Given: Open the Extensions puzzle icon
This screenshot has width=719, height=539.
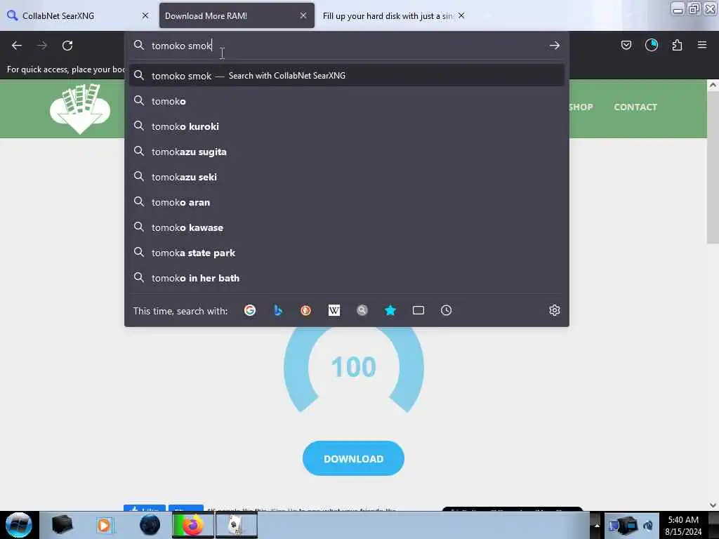Looking at the screenshot, I should click(x=677, y=45).
